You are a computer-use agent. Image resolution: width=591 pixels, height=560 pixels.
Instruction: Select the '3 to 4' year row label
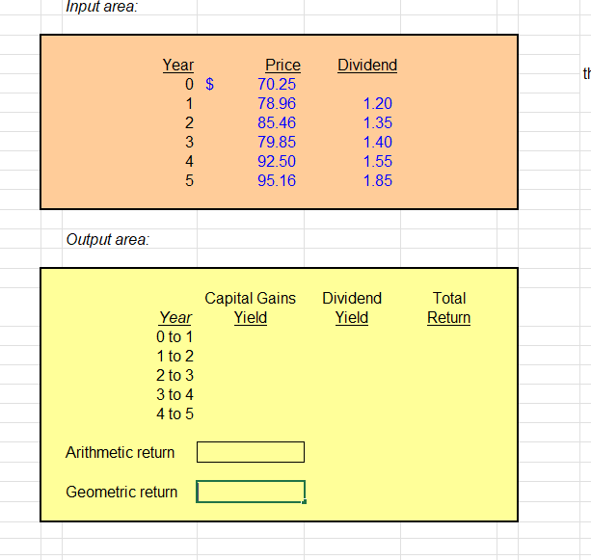[x=175, y=394]
